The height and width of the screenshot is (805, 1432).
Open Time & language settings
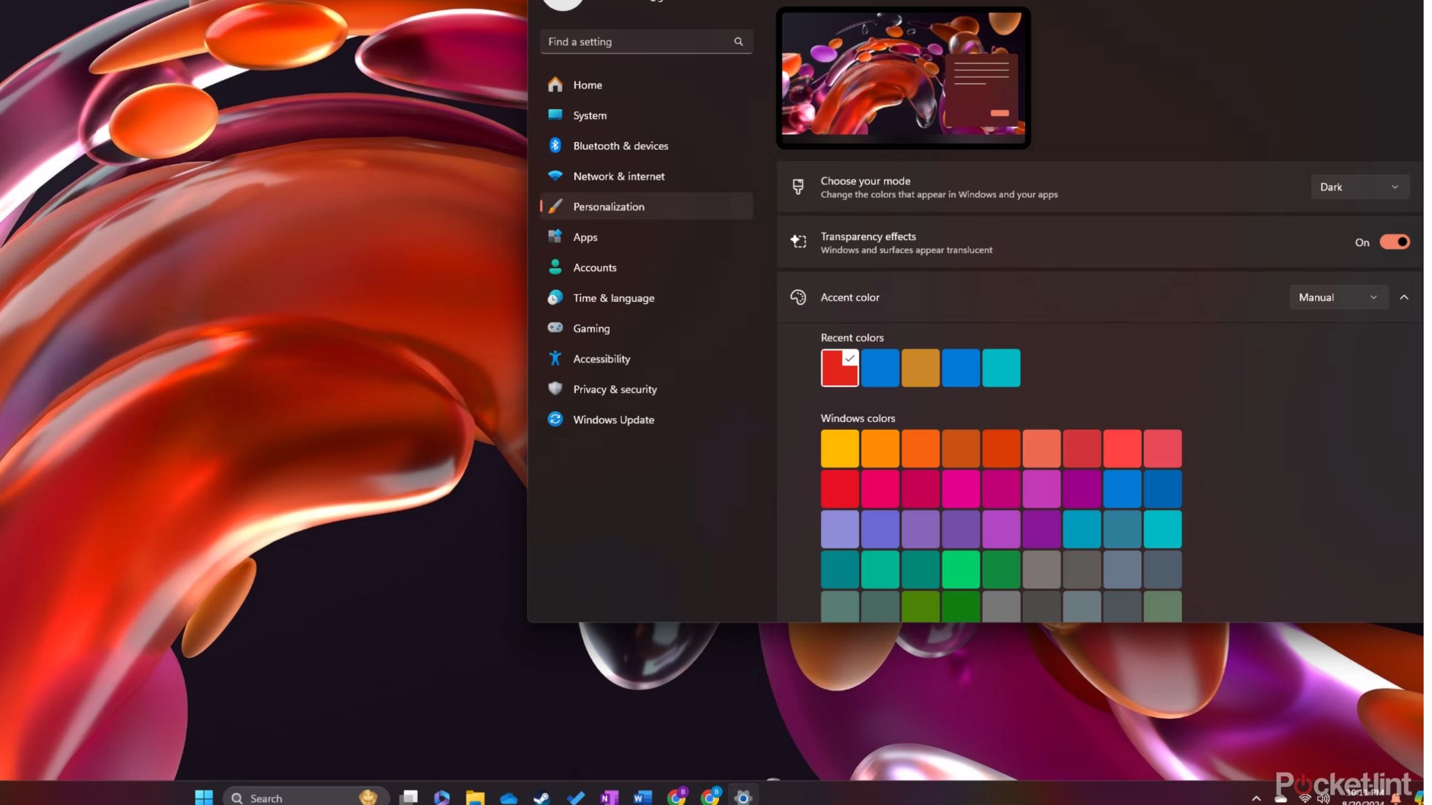[x=614, y=297]
